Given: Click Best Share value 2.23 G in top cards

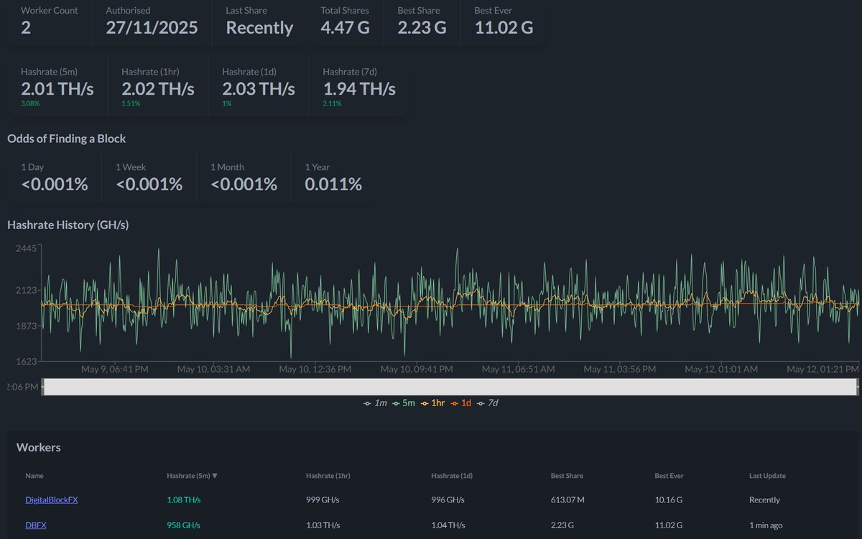Looking at the screenshot, I should [422, 28].
